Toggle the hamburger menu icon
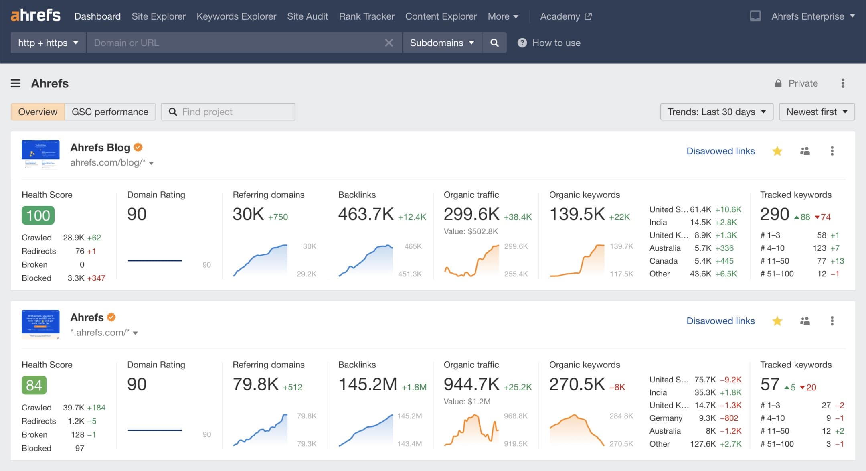Screen dimensions: 866x471 (x=16, y=83)
